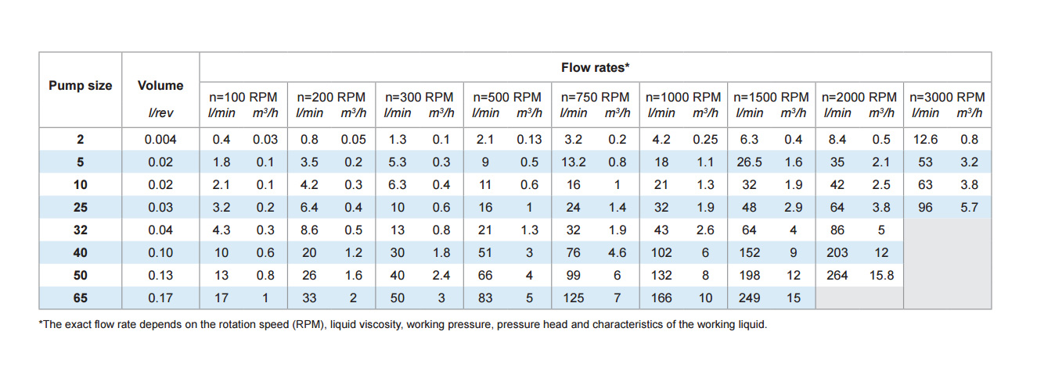Select the "n=750 RPM" column header
Viewport: 1037px width, 378px height.
(x=596, y=98)
